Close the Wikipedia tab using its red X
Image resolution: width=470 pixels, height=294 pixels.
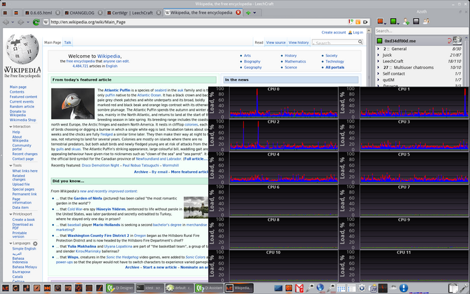238,13
